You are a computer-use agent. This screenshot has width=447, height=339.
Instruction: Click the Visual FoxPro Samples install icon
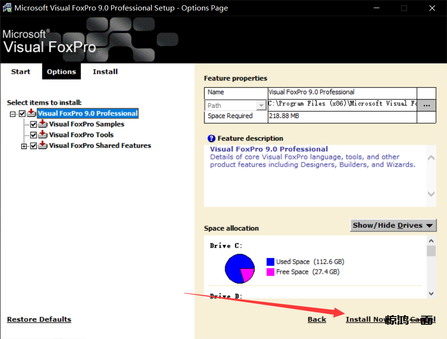click(43, 124)
